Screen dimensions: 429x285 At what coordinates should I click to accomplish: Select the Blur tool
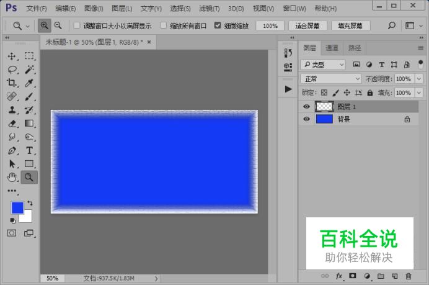click(12, 137)
